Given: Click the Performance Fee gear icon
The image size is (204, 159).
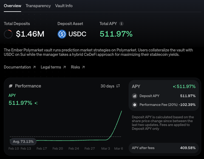Looking at the screenshot, I should (x=135, y=105).
